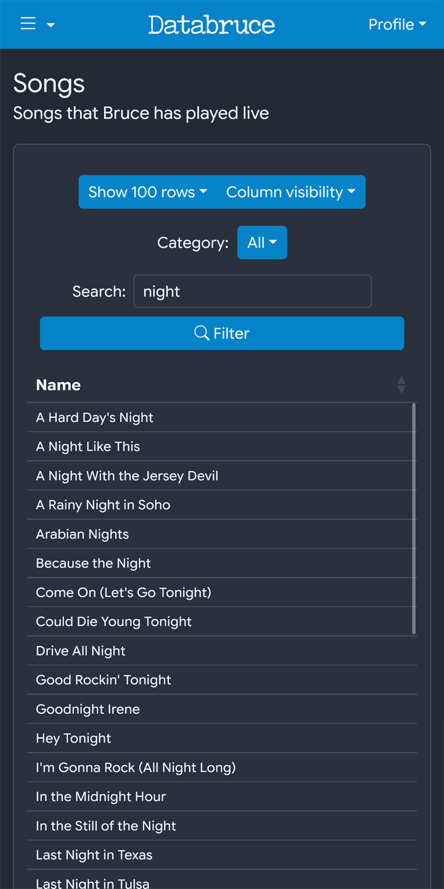Select In the Midnight Hour
This screenshot has height=889, width=444.
(x=101, y=797)
